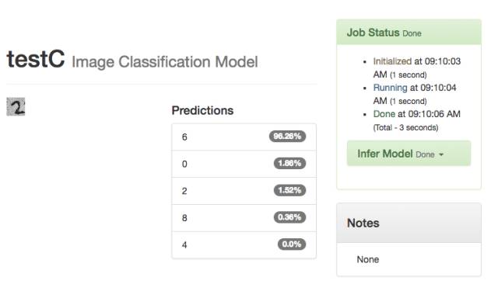Open the Infer Model Done dropdown

click(x=409, y=154)
